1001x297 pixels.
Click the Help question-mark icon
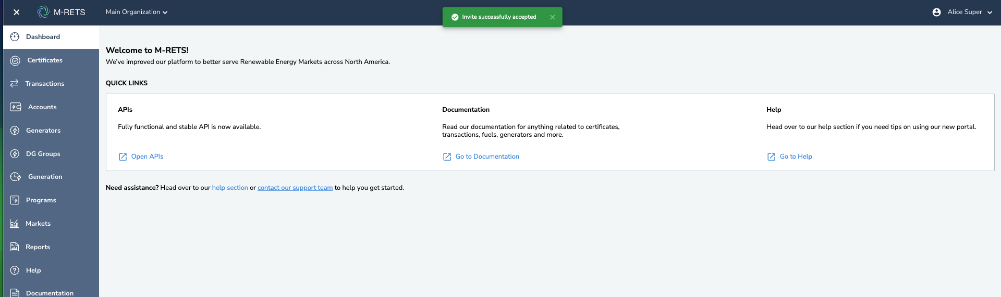pyautogui.click(x=15, y=270)
